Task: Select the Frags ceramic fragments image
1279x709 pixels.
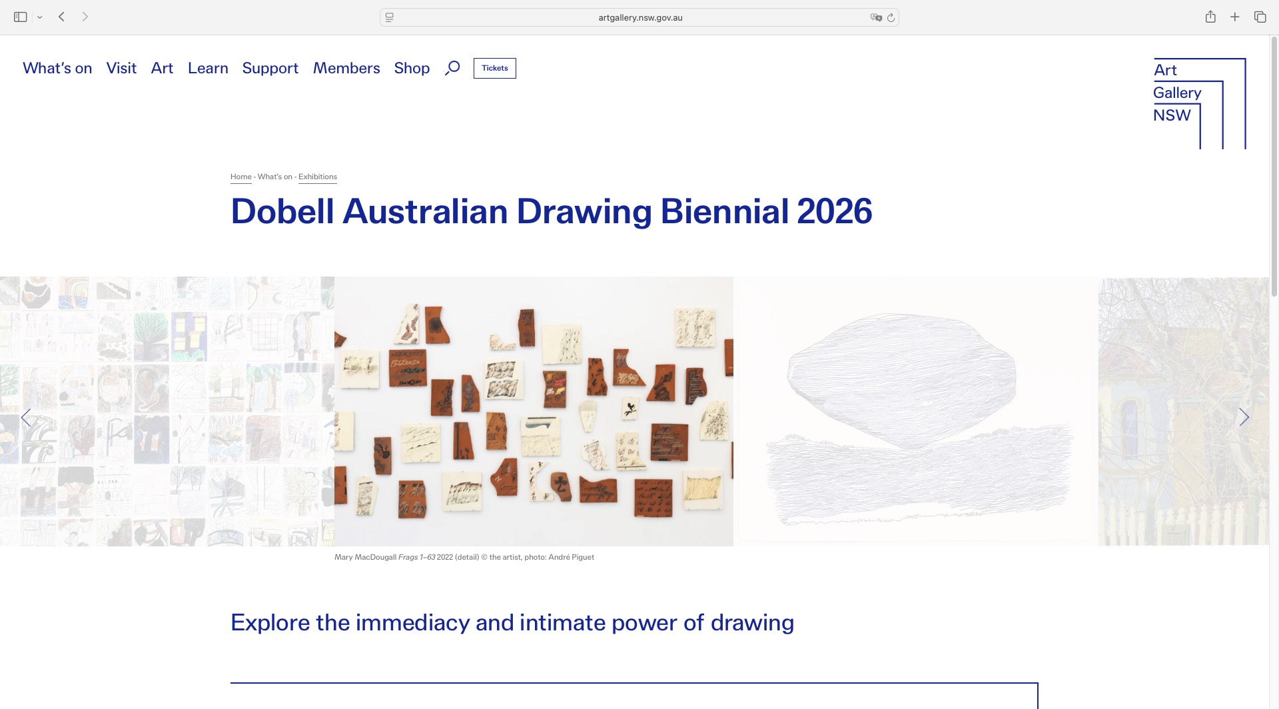Action: (x=534, y=411)
